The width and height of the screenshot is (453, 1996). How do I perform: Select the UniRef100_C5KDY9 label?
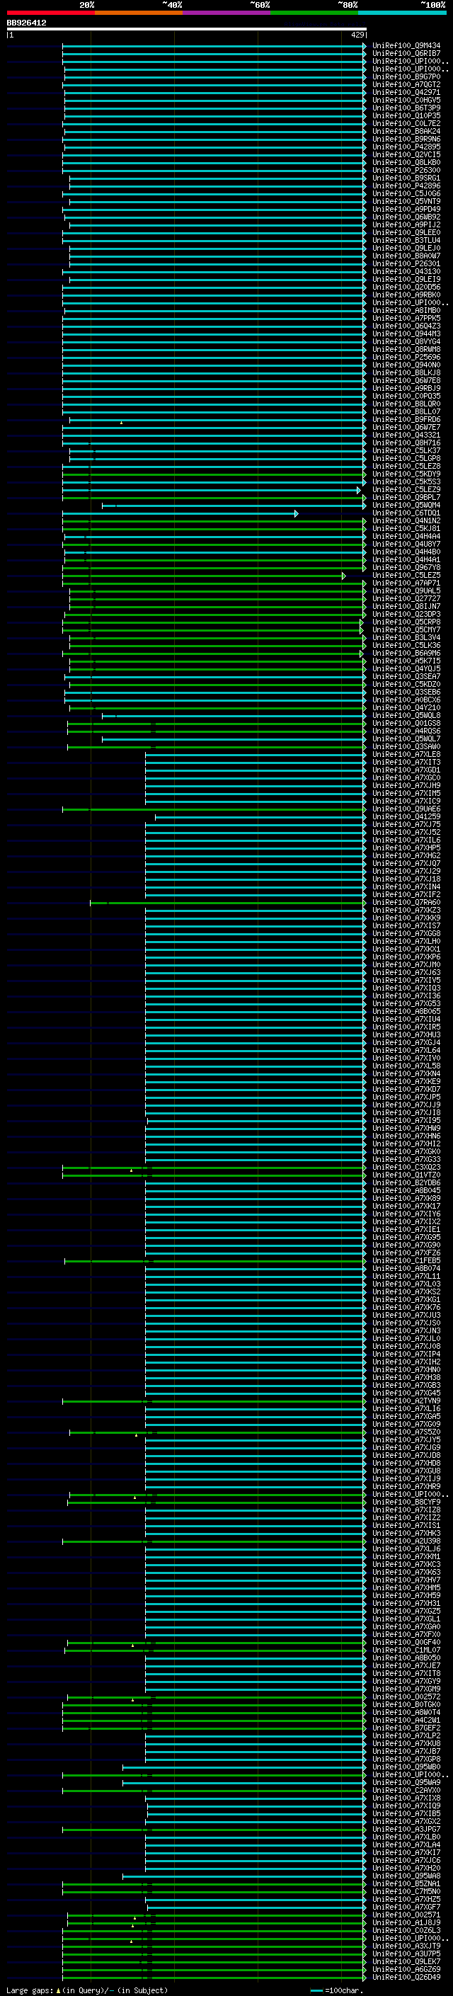tap(406, 474)
